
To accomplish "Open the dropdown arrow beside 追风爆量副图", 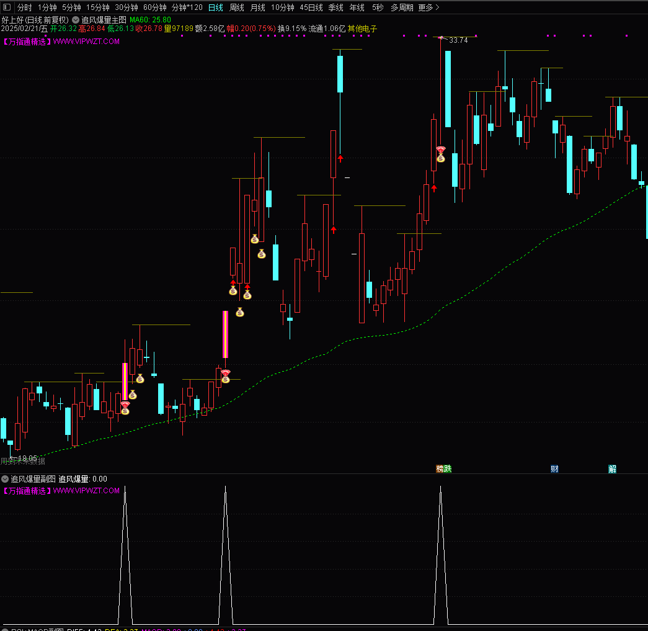I will (5, 479).
